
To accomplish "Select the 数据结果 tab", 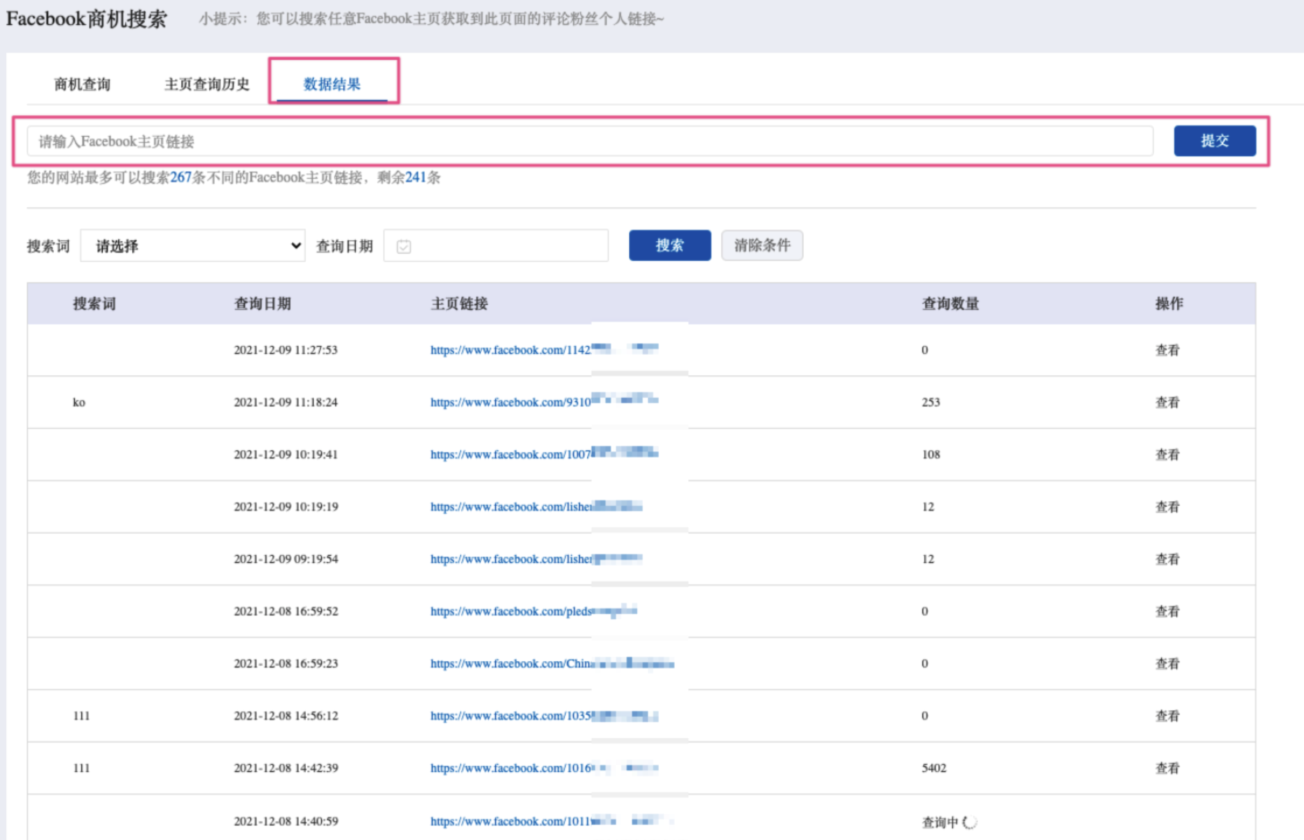I will tap(332, 84).
